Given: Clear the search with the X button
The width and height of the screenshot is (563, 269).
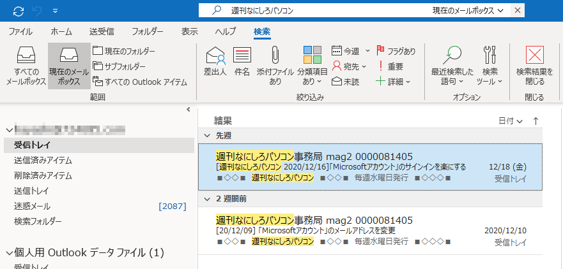Looking at the screenshot, I should click(x=518, y=10).
